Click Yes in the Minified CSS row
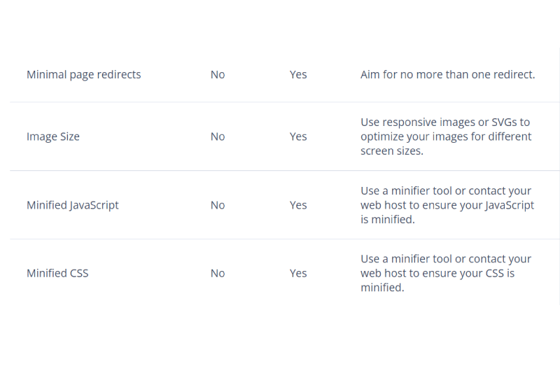Screen dimensions: 560x371 [298, 273]
